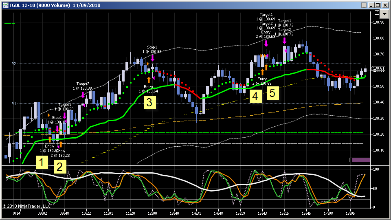The image size is (391, 220).
Task: Click the 130.10 price axis label
Action: click(x=378, y=150)
